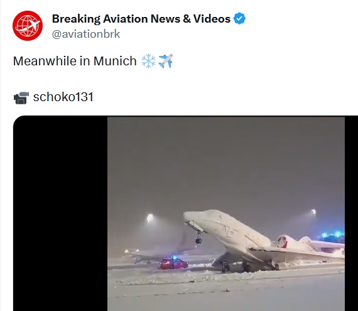Click the jet's main landing gear wheels
The width and height of the screenshot is (358, 311).
(x=247, y=266)
